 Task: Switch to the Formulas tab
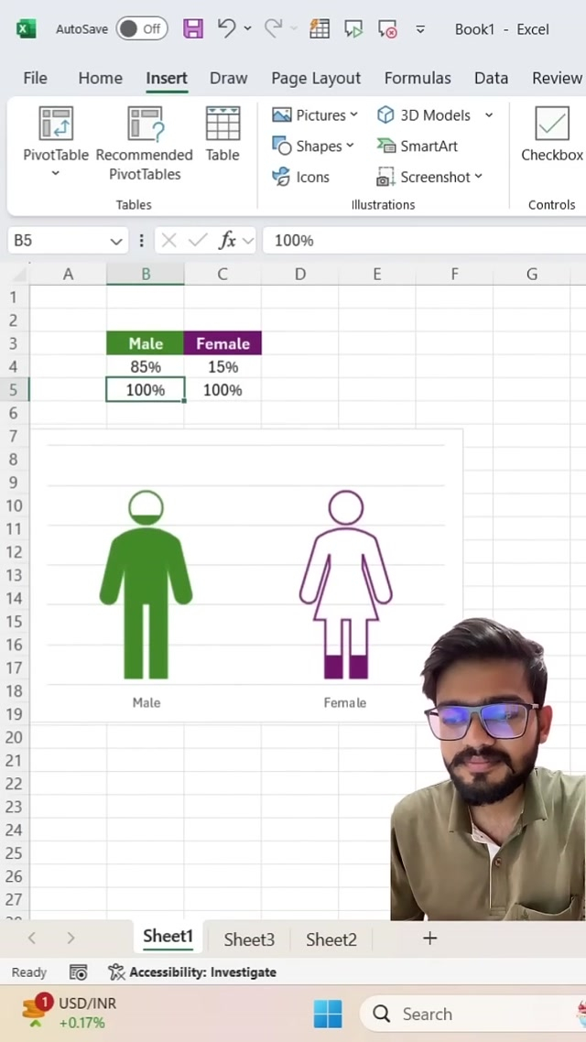pos(417,78)
